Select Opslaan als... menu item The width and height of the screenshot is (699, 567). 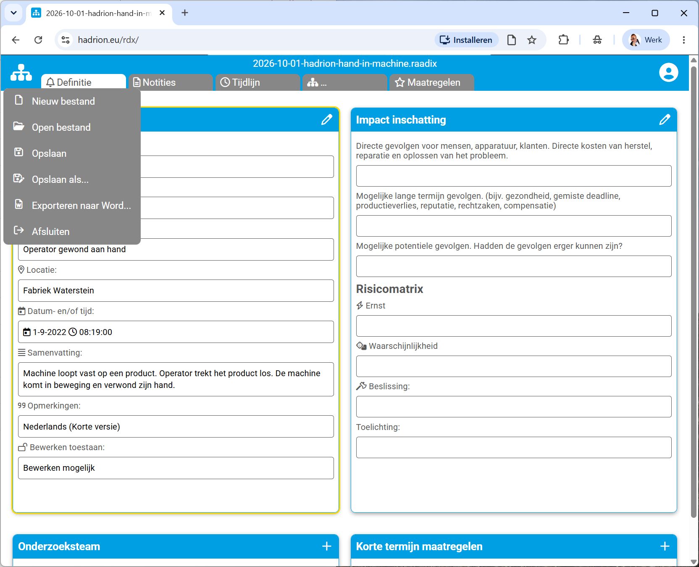(x=72, y=179)
